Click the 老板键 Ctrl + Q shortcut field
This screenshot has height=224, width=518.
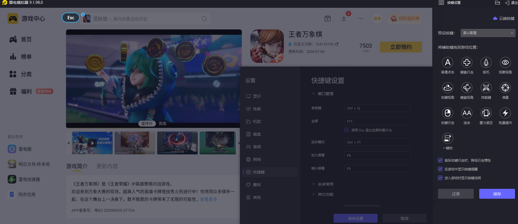(x=377, y=108)
